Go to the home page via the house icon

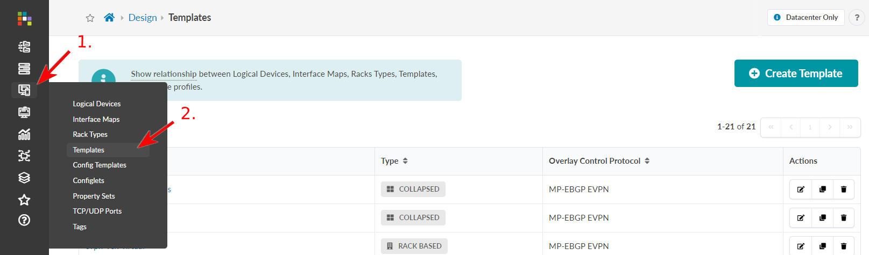109,18
